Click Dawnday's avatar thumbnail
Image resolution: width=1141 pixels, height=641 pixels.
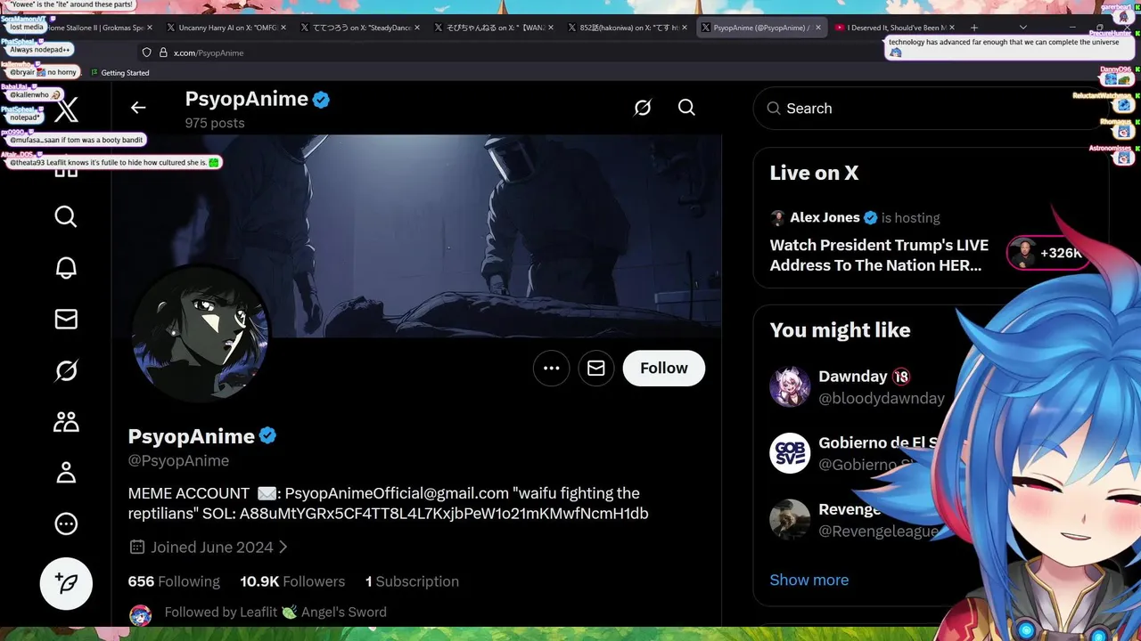[x=790, y=387]
